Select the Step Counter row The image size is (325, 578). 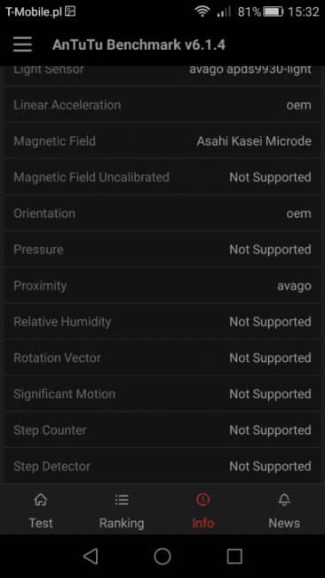click(x=162, y=430)
